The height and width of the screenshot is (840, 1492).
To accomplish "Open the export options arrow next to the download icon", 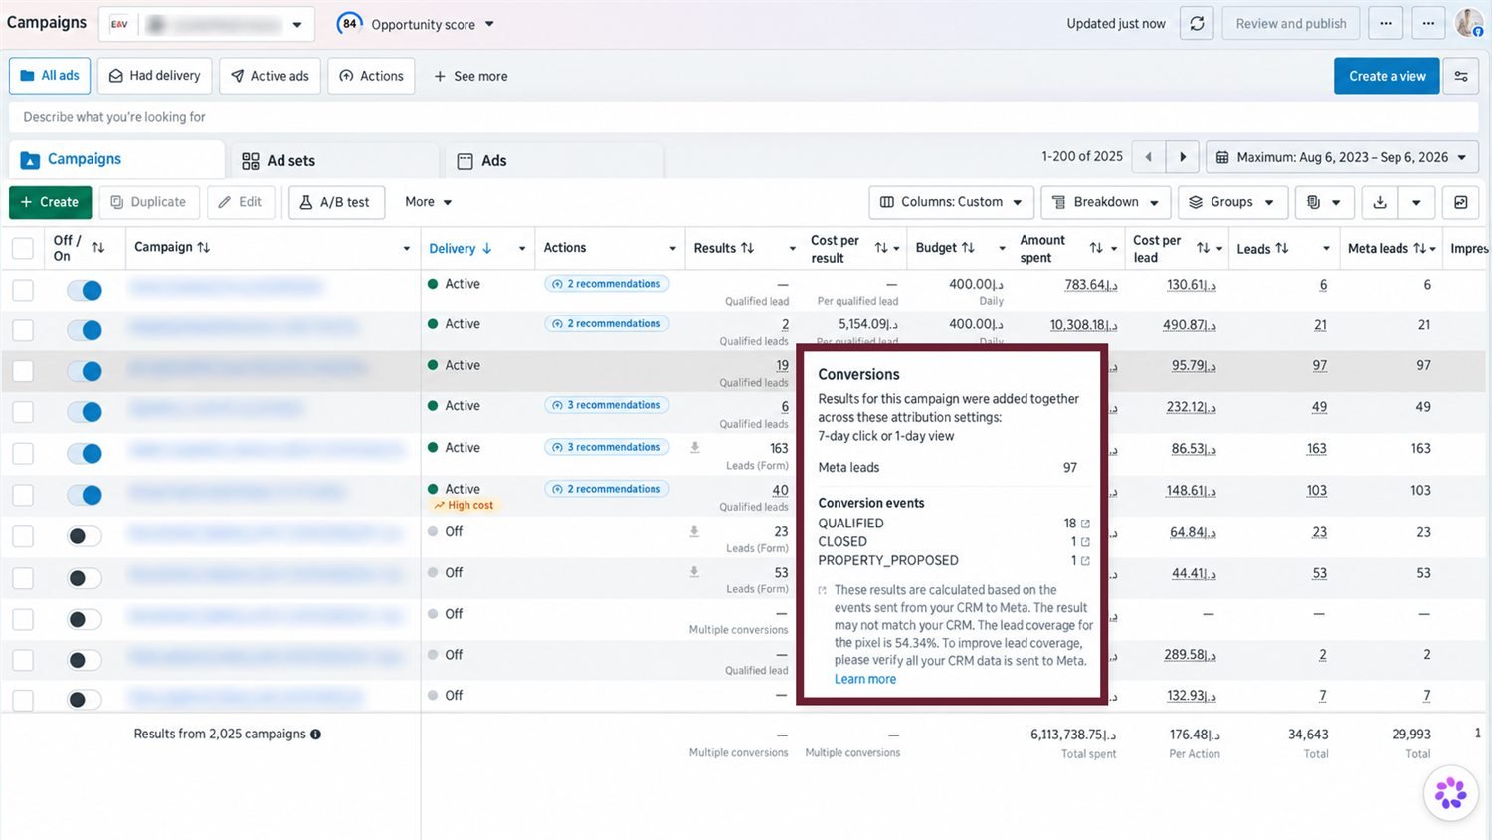I will (x=1416, y=202).
